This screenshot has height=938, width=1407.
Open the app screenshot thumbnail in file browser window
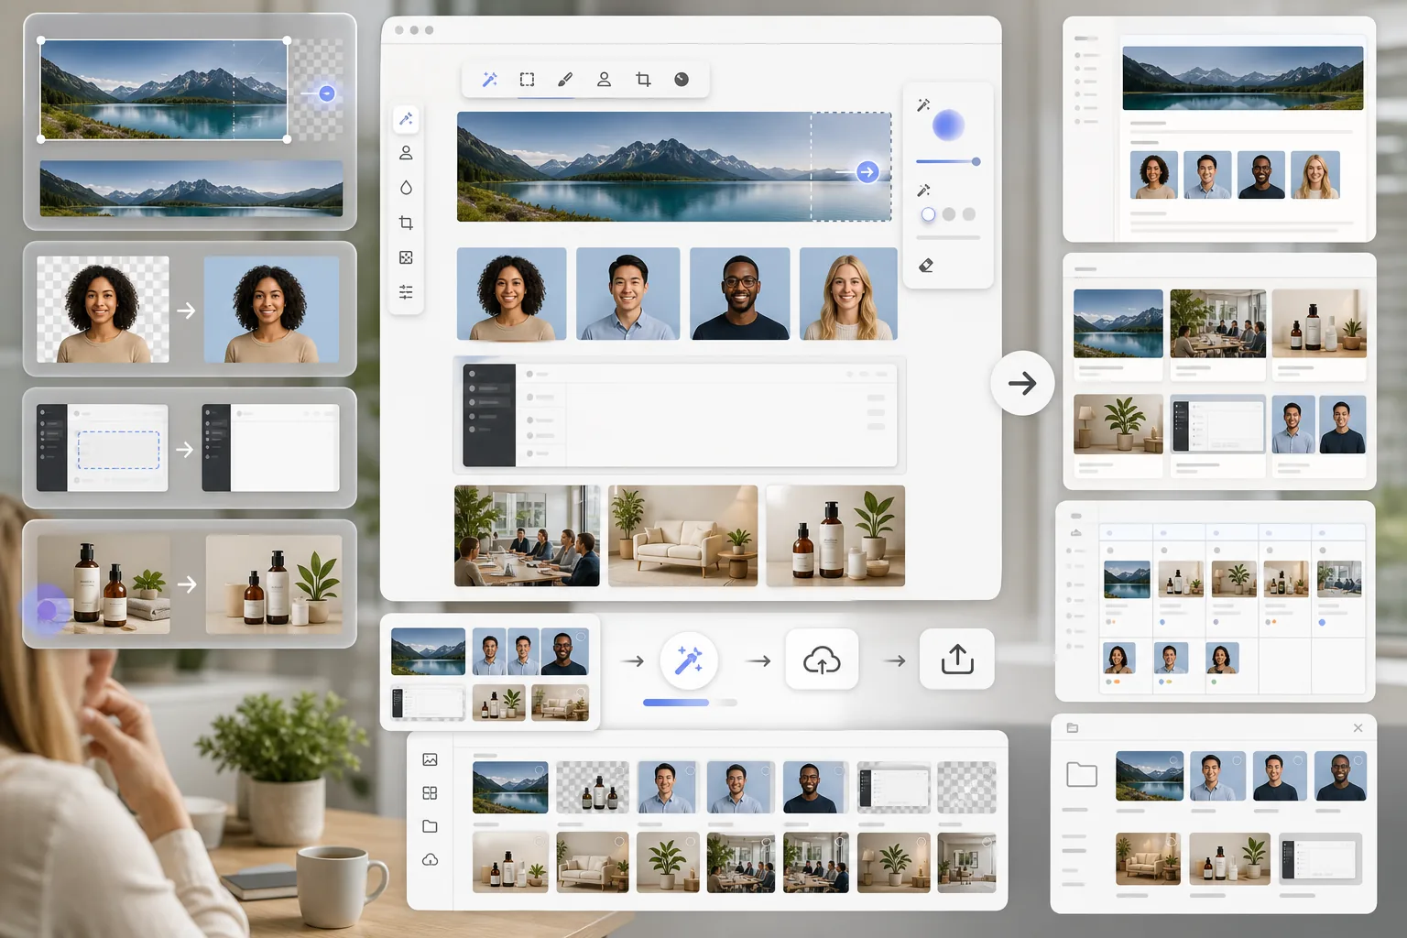pos(1321,858)
